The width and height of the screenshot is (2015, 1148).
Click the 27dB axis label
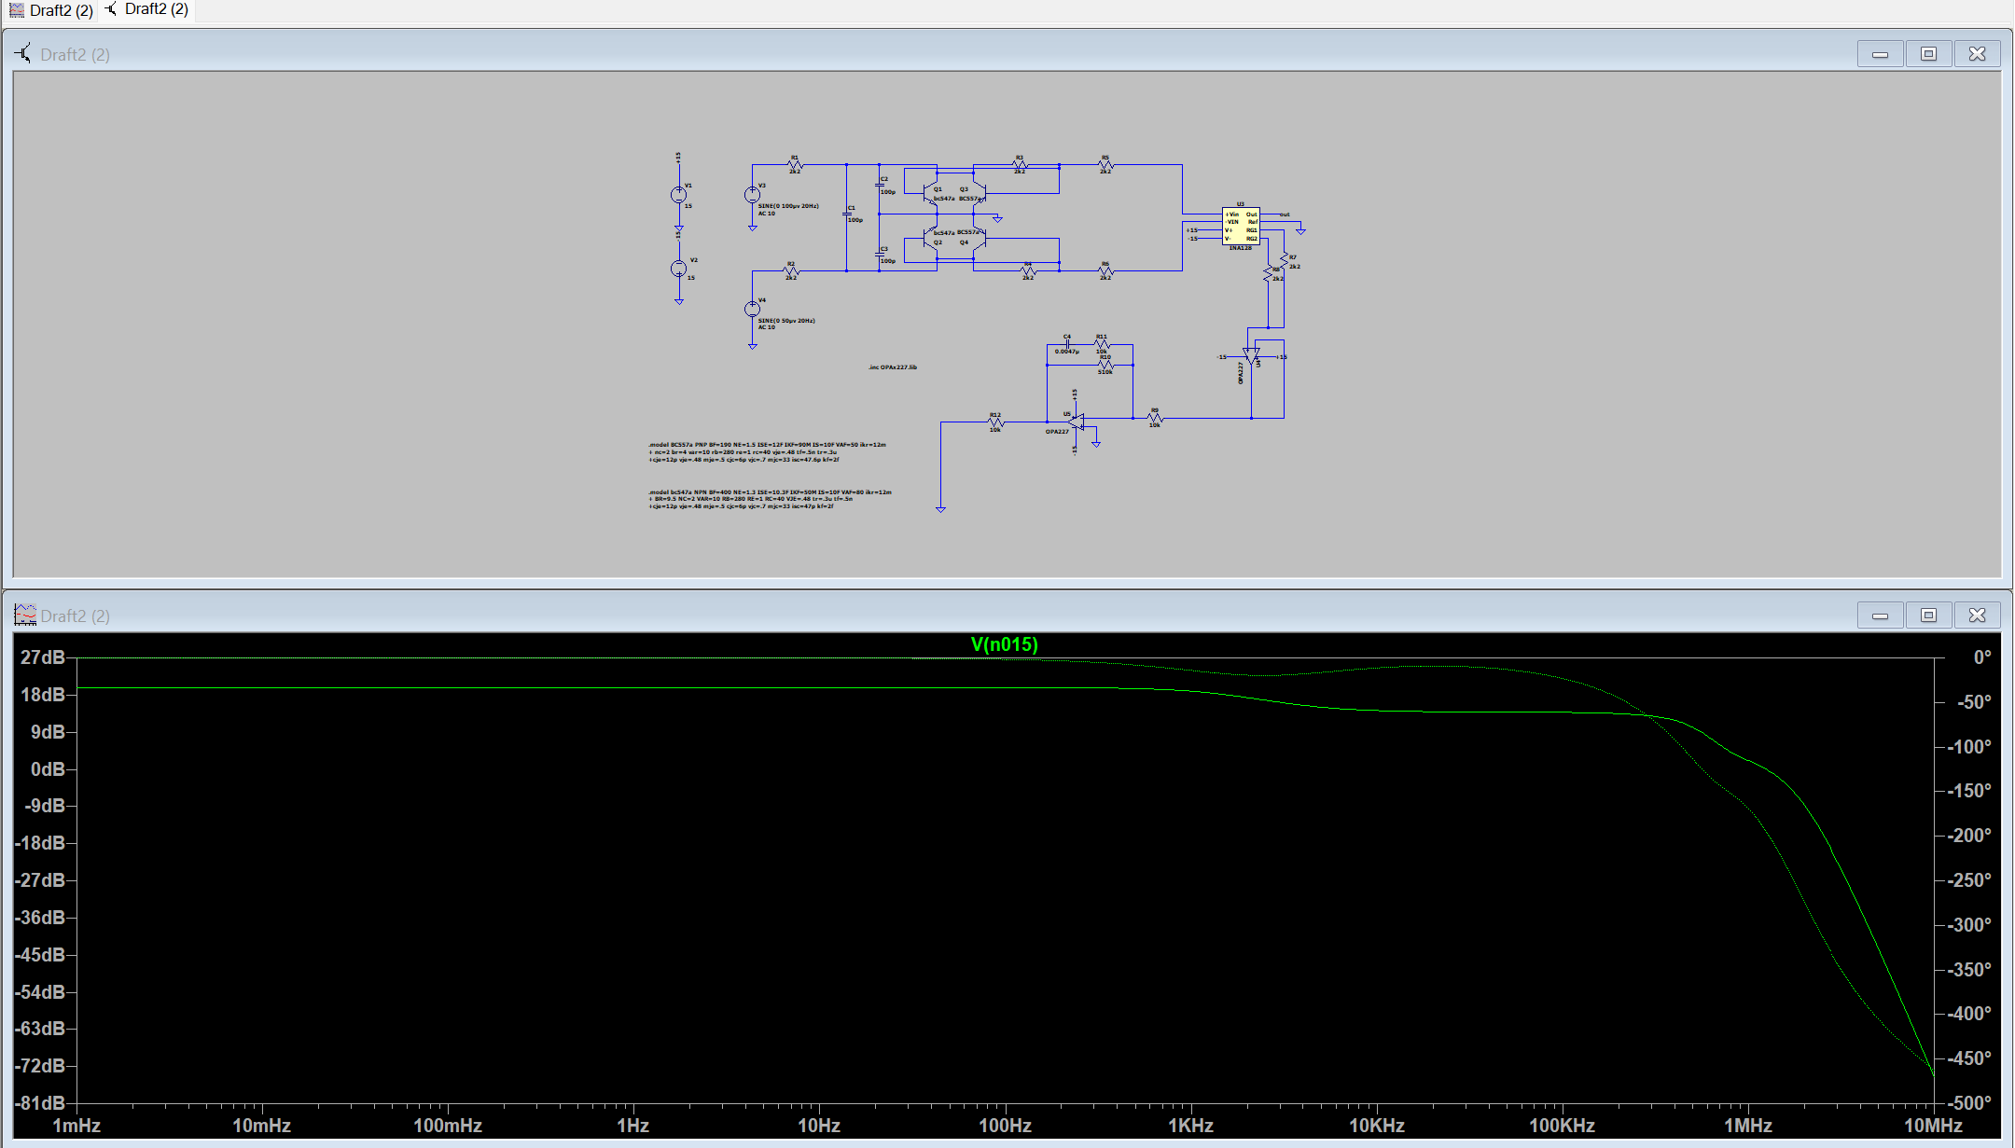pyautogui.click(x=43, y=657)
